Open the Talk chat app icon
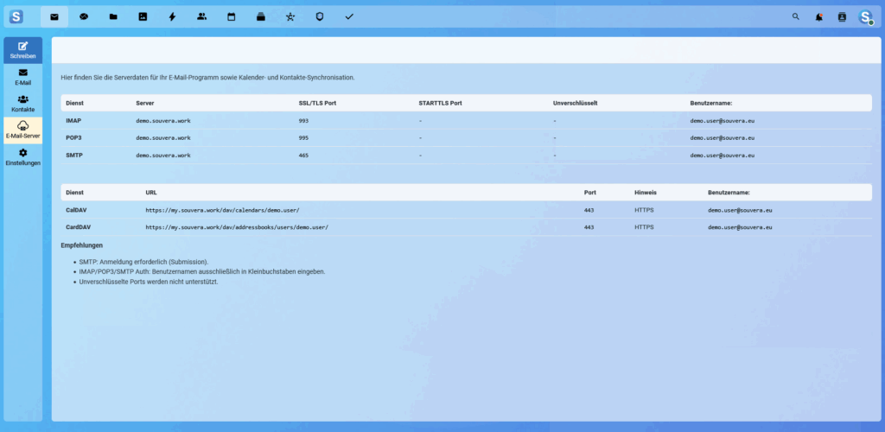This screenshot has width=885, height=432. 84,16
